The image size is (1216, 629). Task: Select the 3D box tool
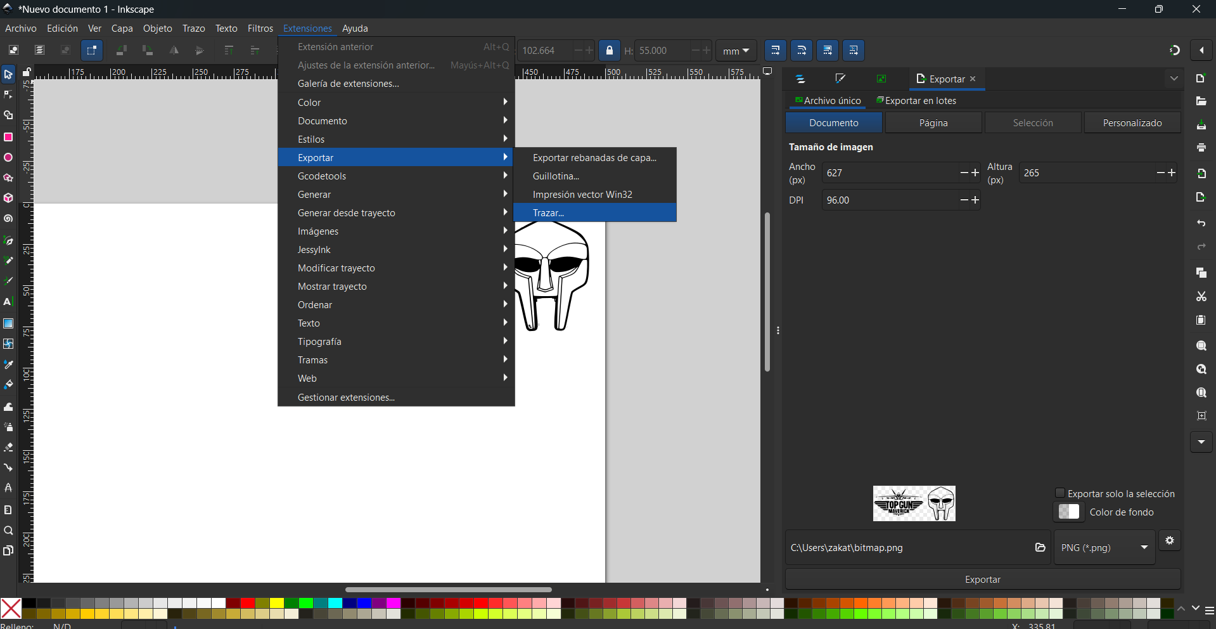pyautogui.click(x=8, y=198)
